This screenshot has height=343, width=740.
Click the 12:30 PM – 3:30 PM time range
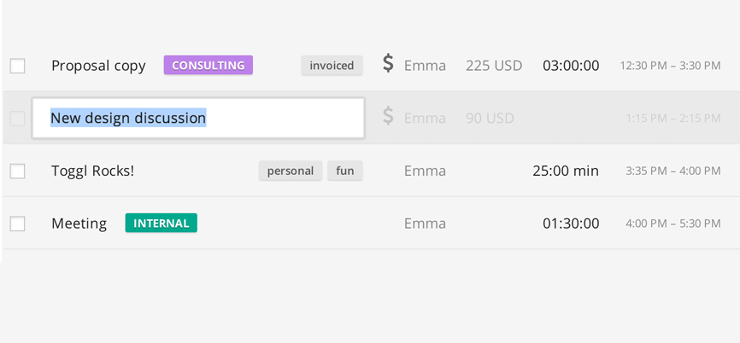click(x=670, y=66)
